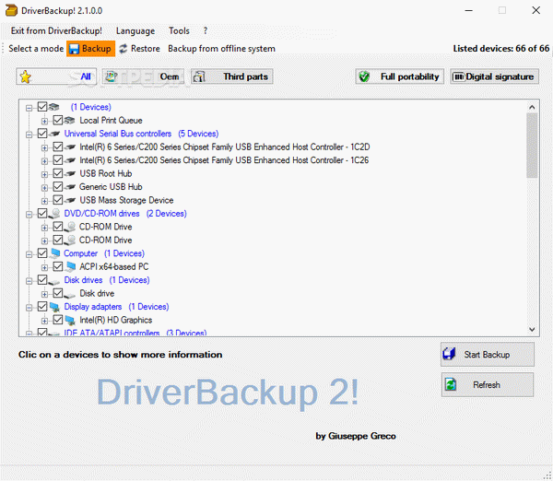Click the device list vertical scrollbar thumb
The height and width of the screenshot is (481, 553).
pos(532,146)
